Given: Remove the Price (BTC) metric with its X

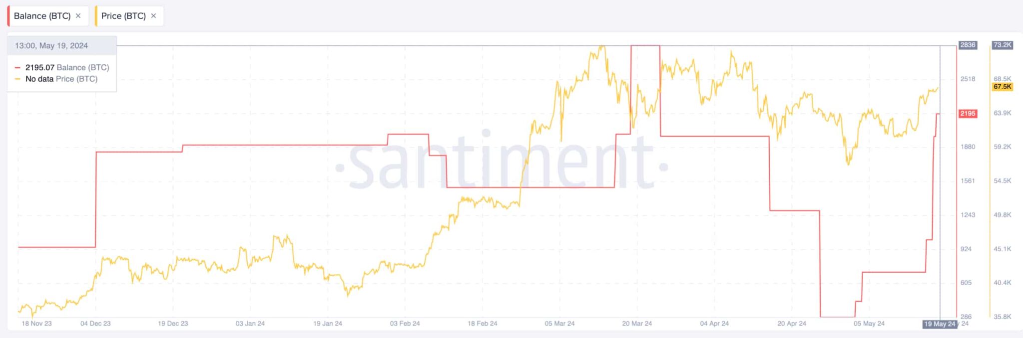Looking at the screenshot, I should pos(153,16).
